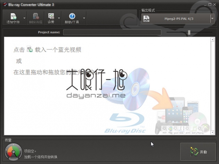Click the DVD icon in output format box
Screen dimensions: 219x164
pyautogui.click(x=146, y=19)
